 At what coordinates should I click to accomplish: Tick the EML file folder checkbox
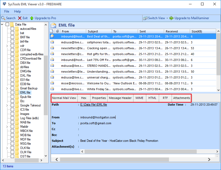[x=12, y=92]
